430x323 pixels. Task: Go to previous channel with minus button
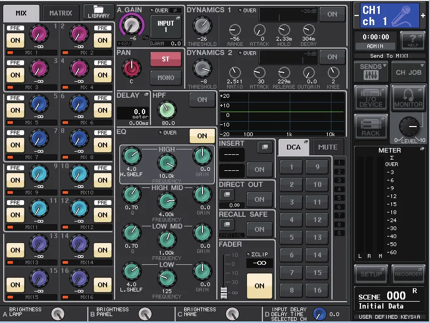coord(357,15)
